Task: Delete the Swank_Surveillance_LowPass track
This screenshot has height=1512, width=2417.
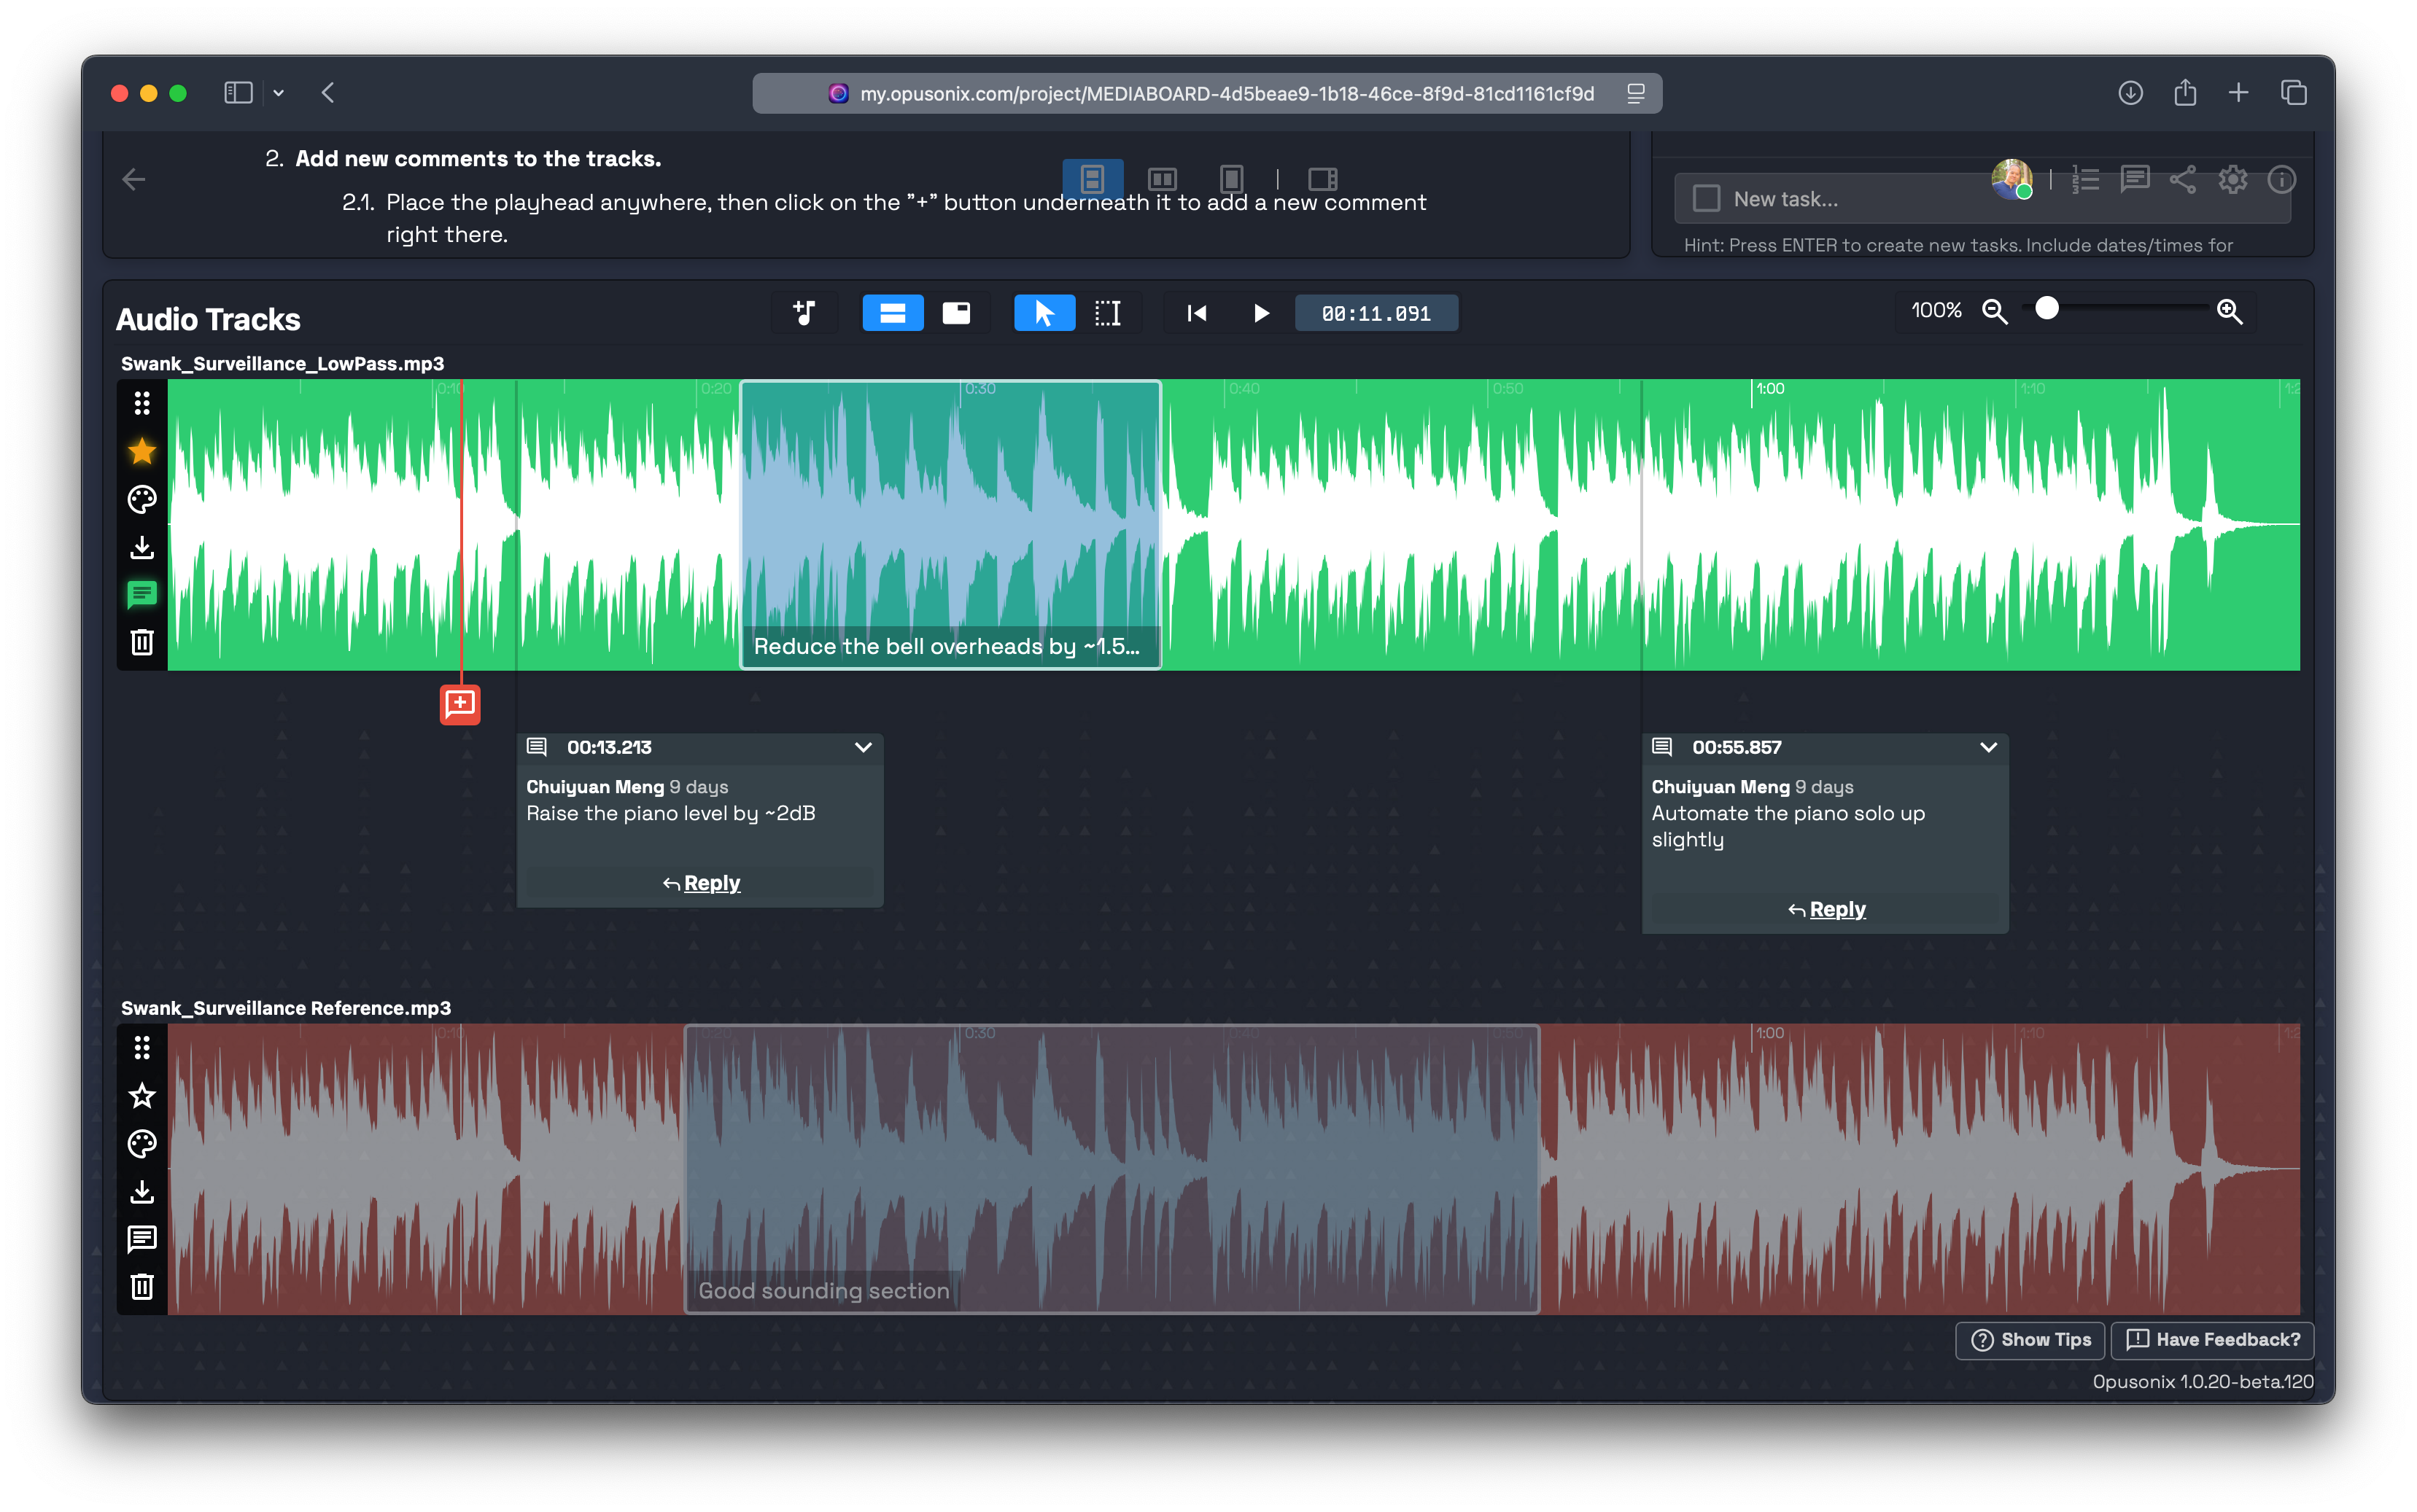Action: [x=142, y=642]
